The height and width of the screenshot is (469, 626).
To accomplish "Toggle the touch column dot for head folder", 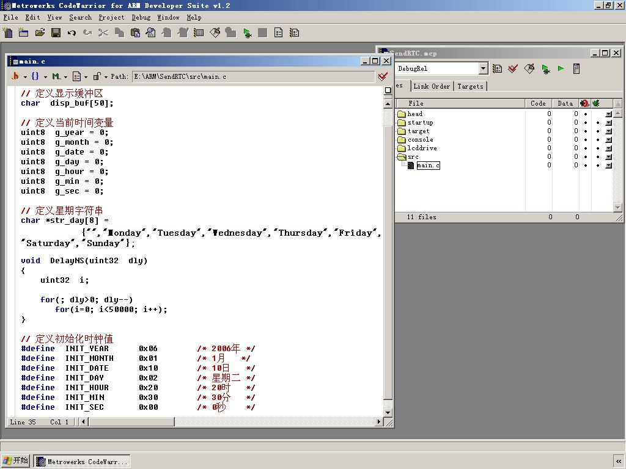I will coord(585,114).
